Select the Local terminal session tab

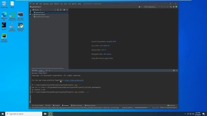[41, 71]
